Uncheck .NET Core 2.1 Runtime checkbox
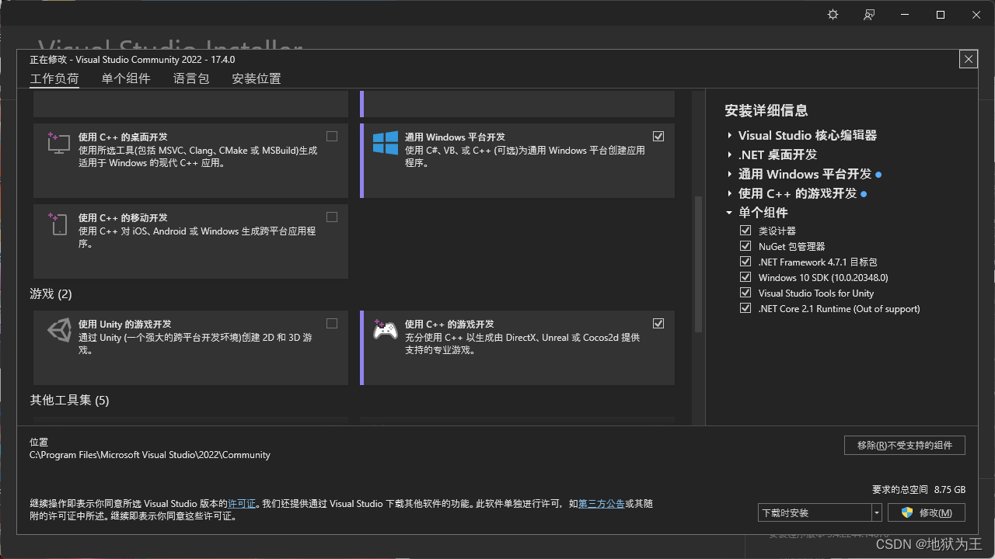995x559 pixels. pyautogui.click(x=745, y=308)
